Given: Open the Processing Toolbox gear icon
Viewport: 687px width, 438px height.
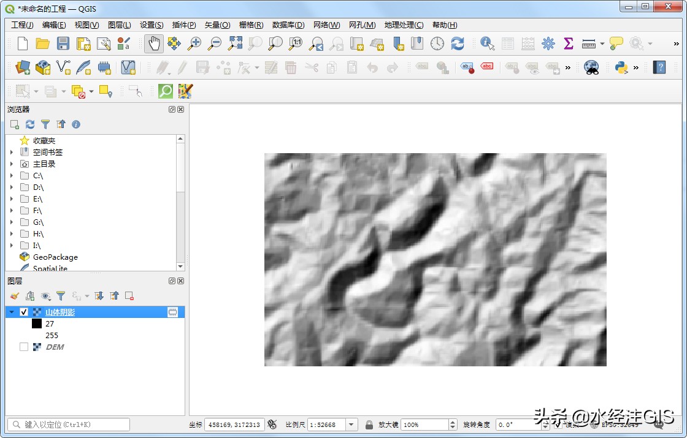Looking at the screenshot, I should tap(548, 43).
